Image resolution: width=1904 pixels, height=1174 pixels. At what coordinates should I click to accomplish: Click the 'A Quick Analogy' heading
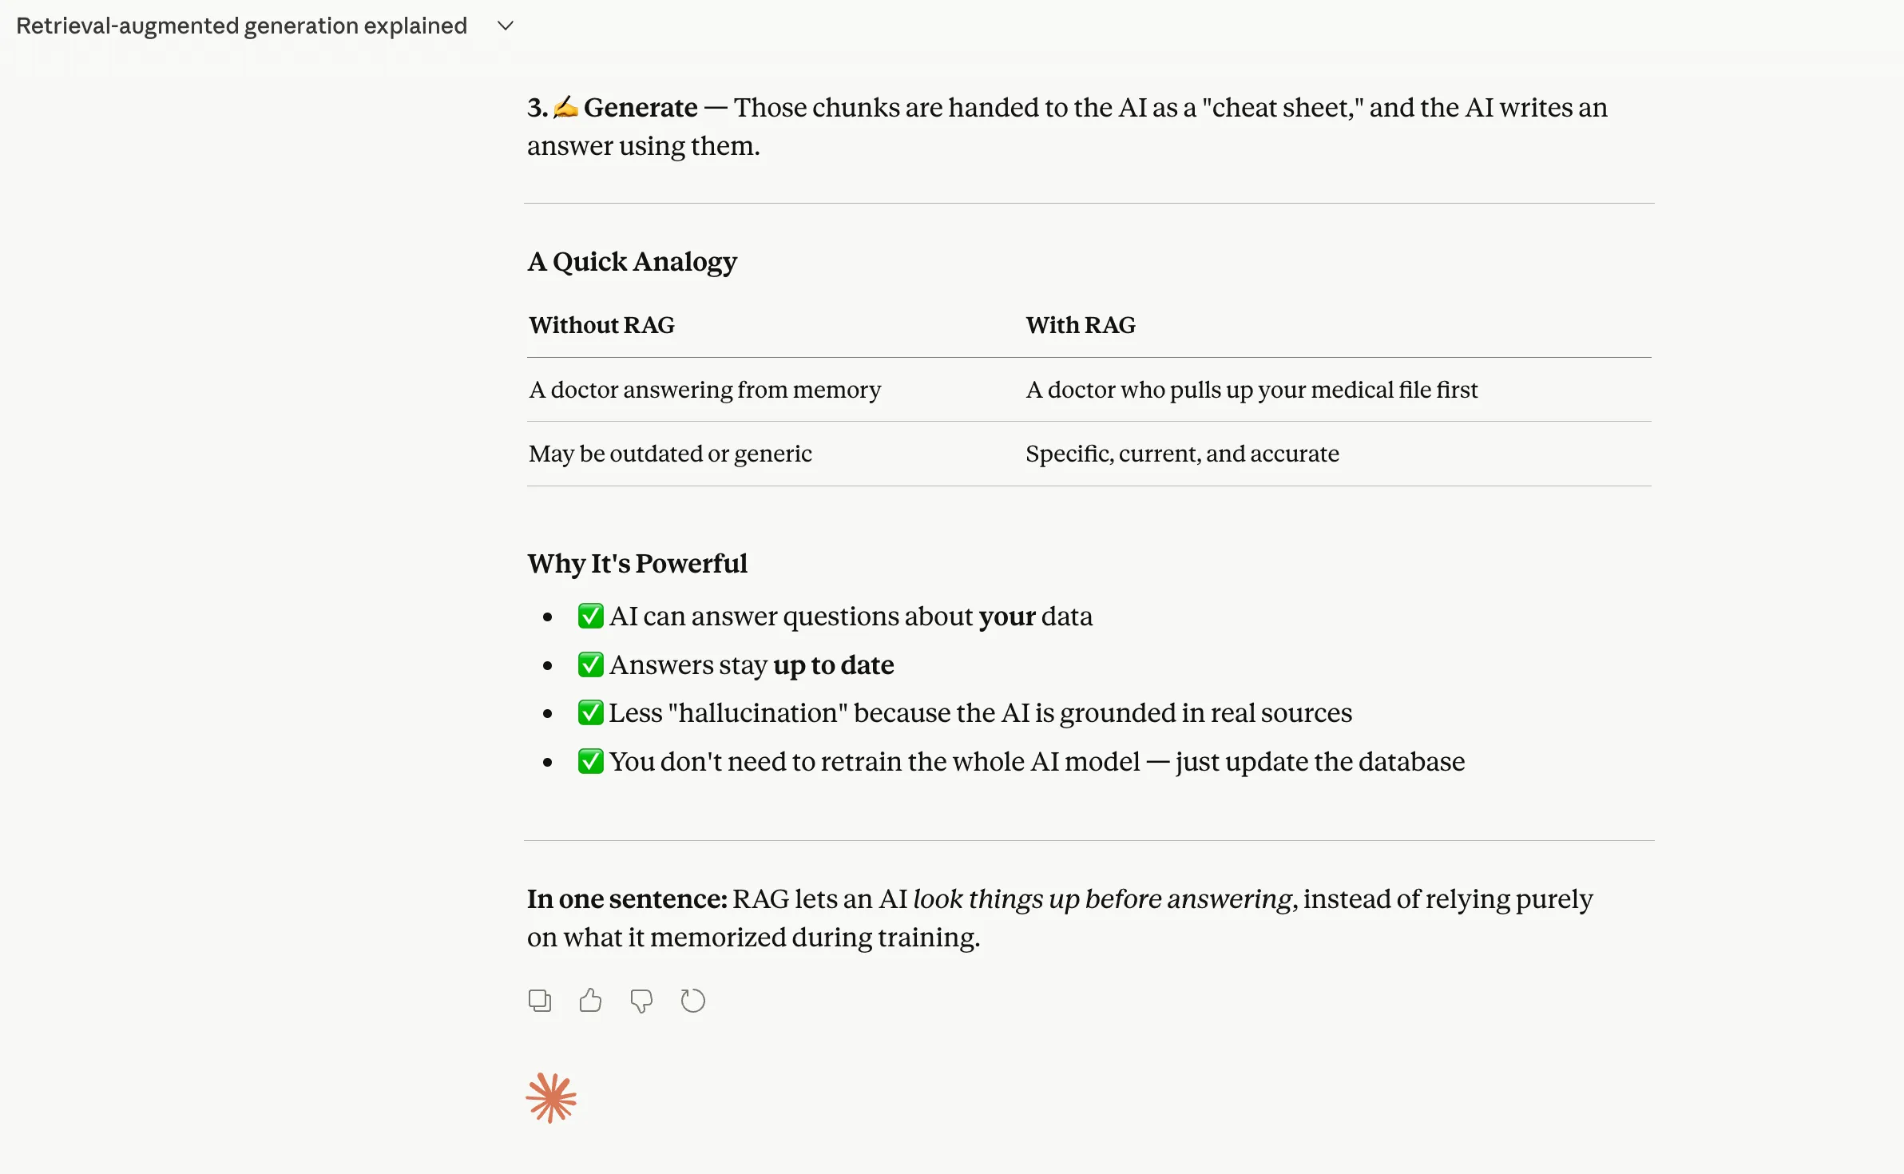tap(632, 261)
